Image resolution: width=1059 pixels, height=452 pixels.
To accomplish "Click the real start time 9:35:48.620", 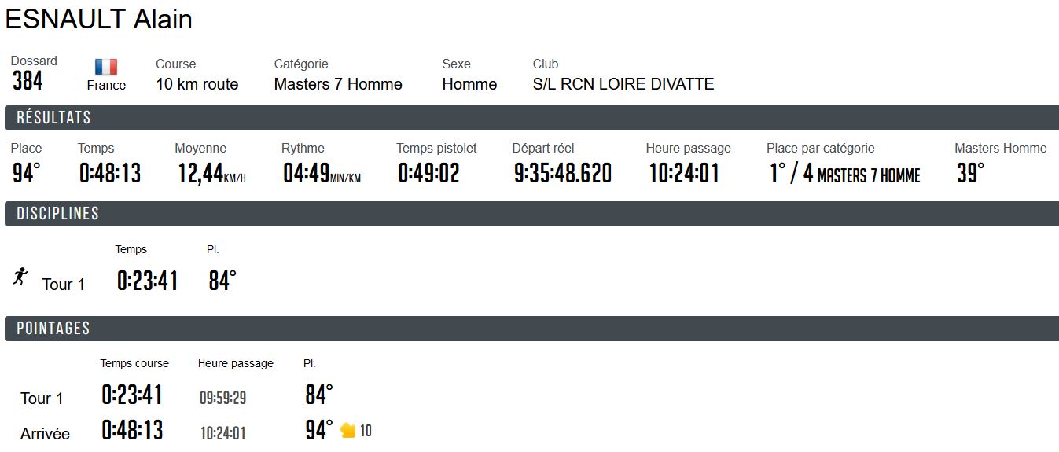I will click(x=562, y=173).
